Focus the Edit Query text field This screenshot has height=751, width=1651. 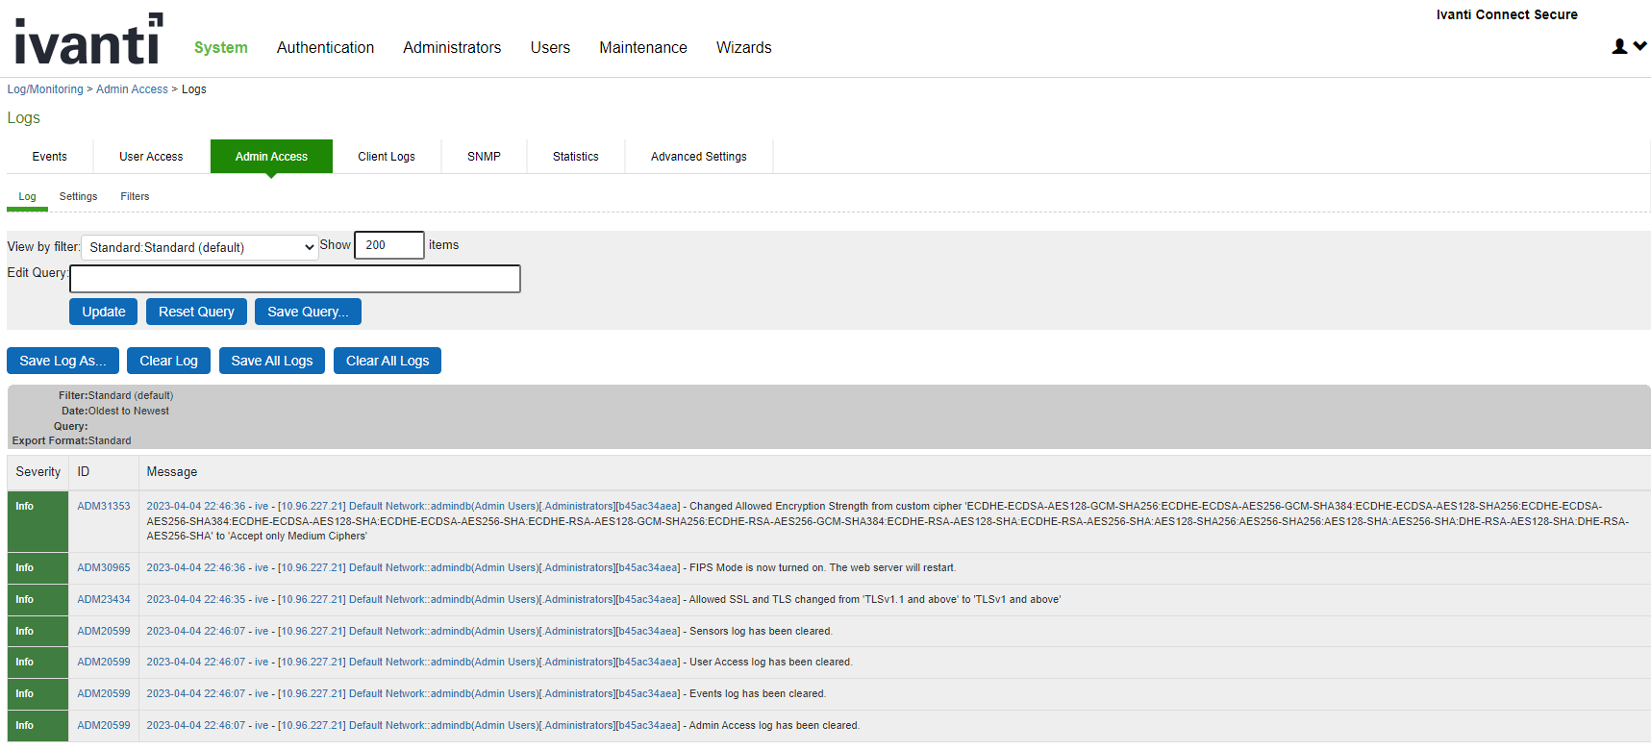pyautogui.click(x=295, y=279)
